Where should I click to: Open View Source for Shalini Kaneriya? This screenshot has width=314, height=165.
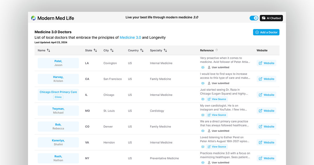coord(217,147)
